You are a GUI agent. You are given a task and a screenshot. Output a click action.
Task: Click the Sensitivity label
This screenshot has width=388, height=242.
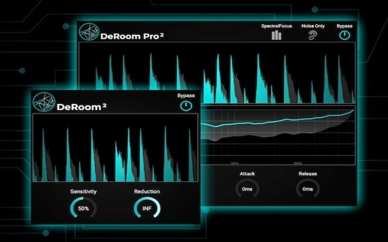(83, 191)
